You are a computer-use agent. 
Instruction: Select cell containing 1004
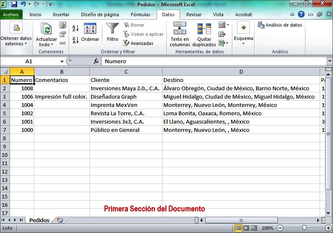(22, 105)
